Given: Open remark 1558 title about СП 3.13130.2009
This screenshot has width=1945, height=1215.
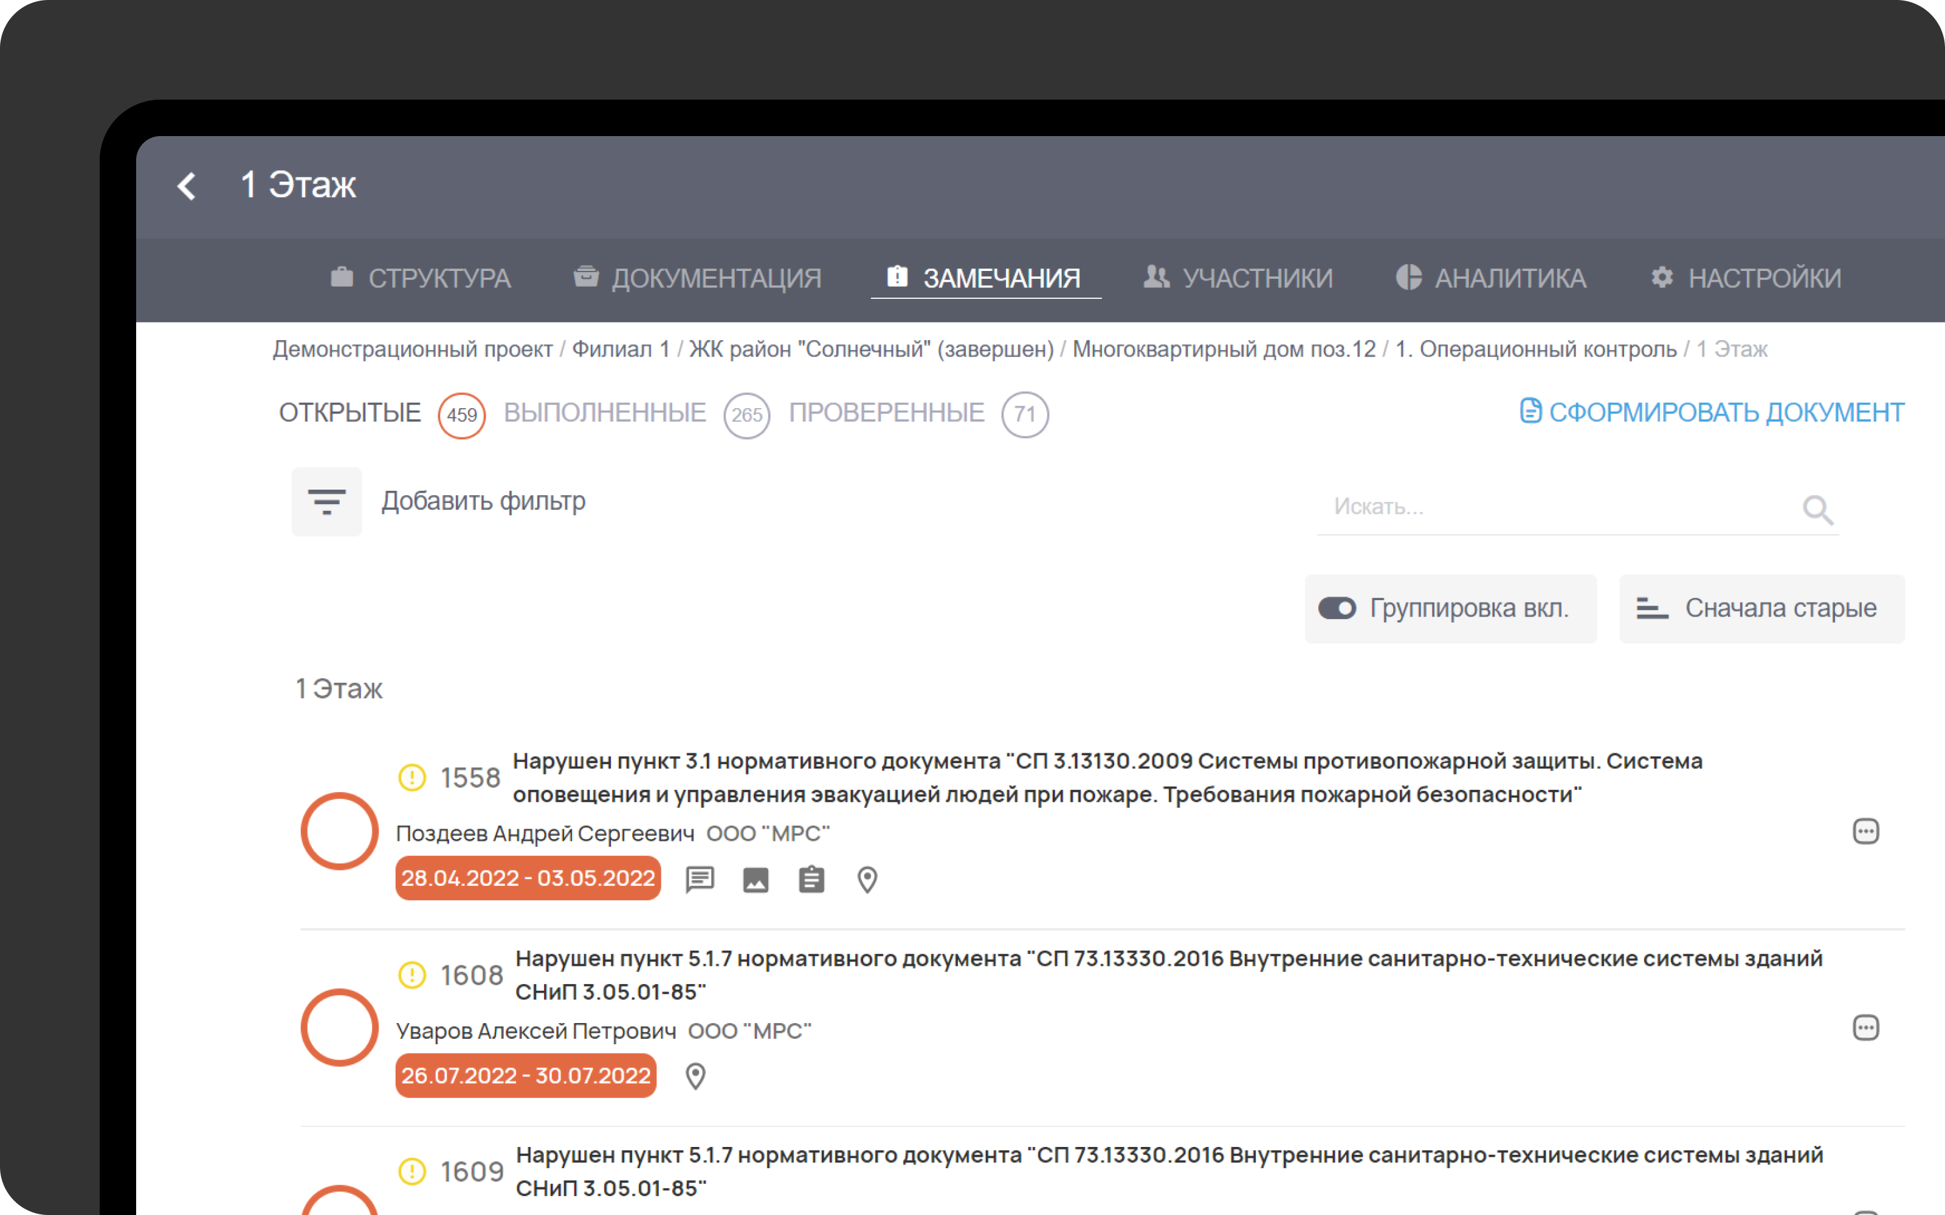Looking at the screenshot, I should 1107,777.
